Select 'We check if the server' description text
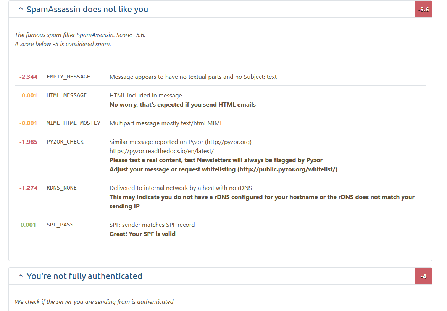447x311 pixels. 94,302
